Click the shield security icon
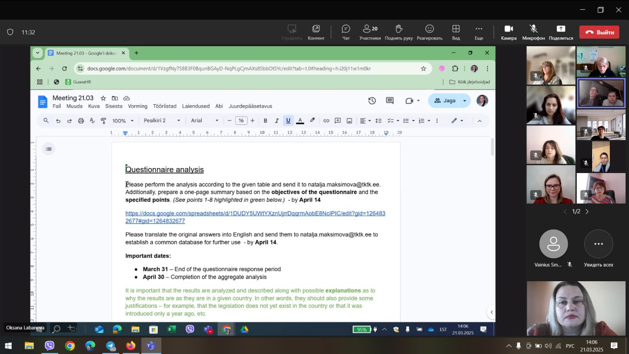629x354 pixels. [x=10, y=32]
